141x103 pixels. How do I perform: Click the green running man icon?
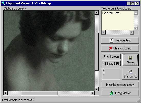(x=112, y=93)
